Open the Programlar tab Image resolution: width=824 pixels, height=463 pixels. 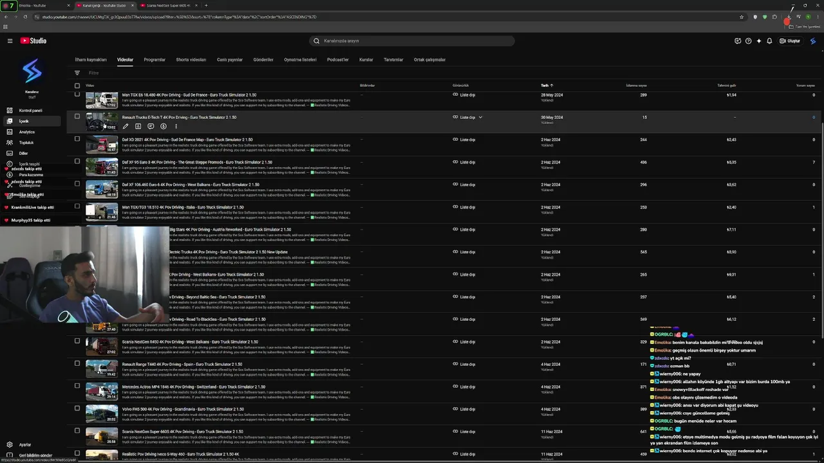pyautogui.click(x=154, y=60)
